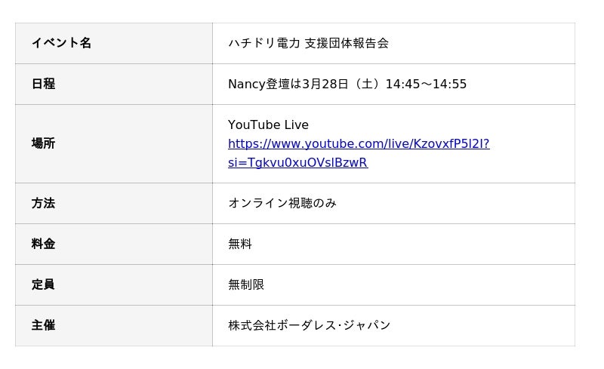Click the ボーダレス・ジャパン organizer name
The image size is (604, 369).
point(334,325)
